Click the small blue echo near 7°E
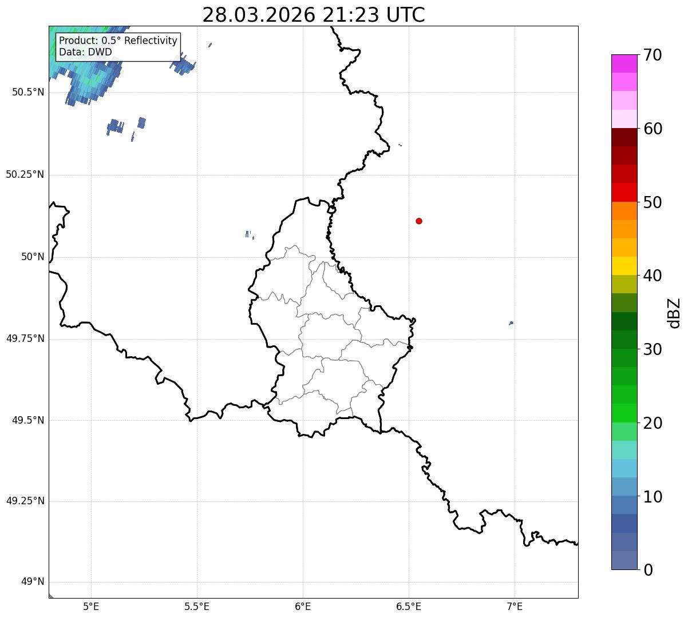This screenshot has width=688, height=618. coord(511,323)
